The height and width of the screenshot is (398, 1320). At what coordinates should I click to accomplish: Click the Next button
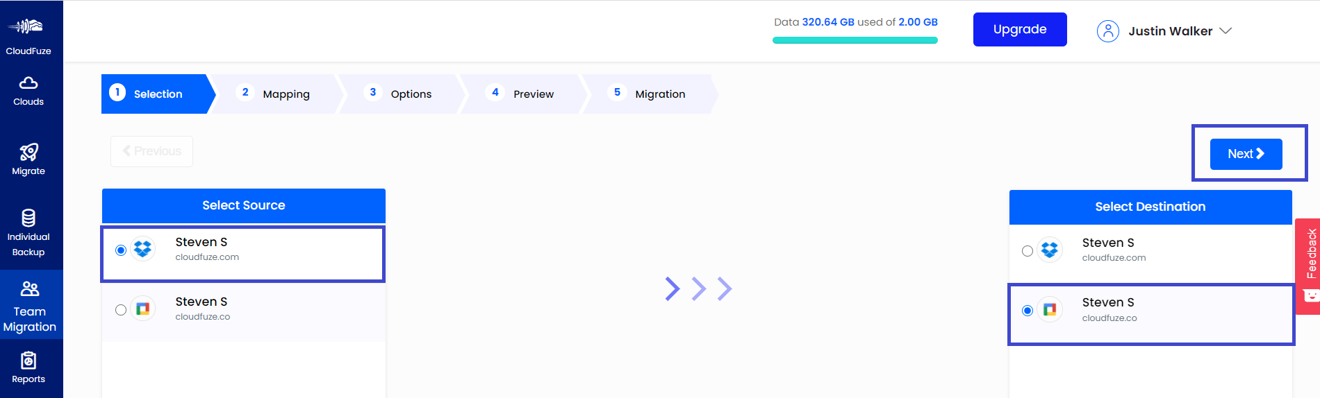coord(1246,154)
